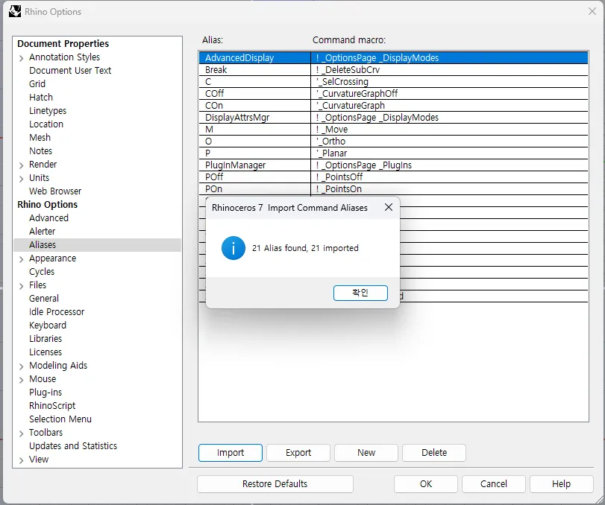The image size is (605, 505).
Task: Open the Hatch settings page
Action: [41, 98]
